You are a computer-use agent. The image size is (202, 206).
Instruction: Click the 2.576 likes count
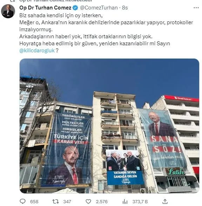coord(102,201)
